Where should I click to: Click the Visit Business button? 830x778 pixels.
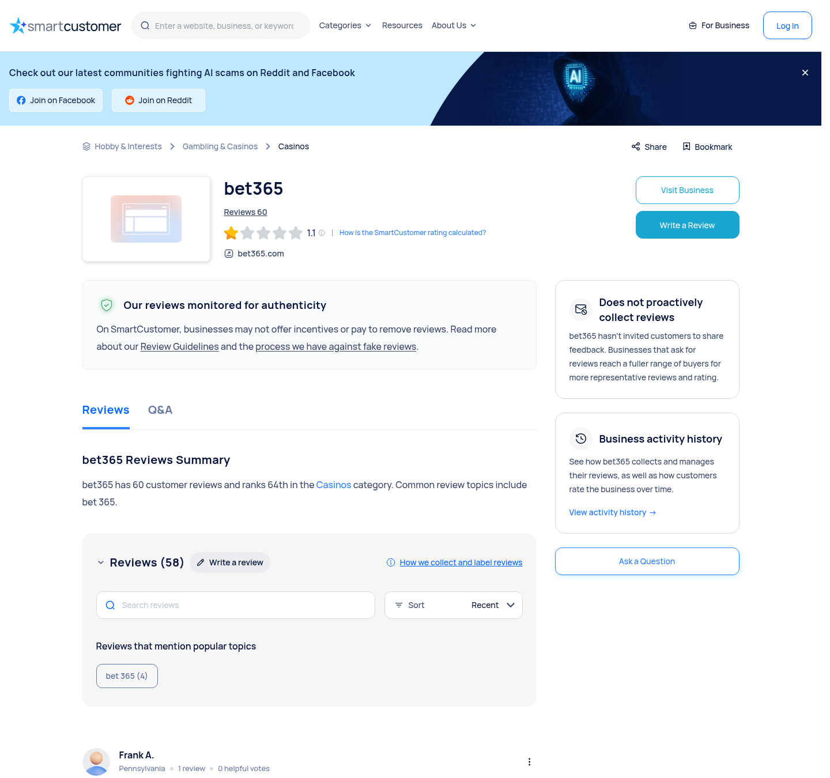688,190
